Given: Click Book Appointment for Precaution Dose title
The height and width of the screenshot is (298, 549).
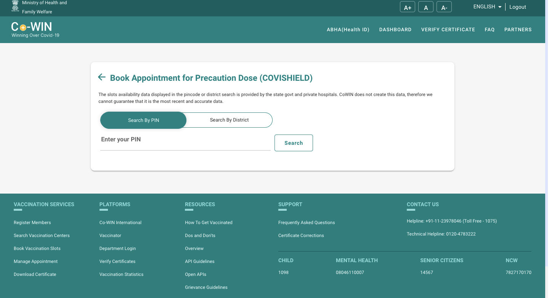Looking at the screenshot, I should [211, 78].
